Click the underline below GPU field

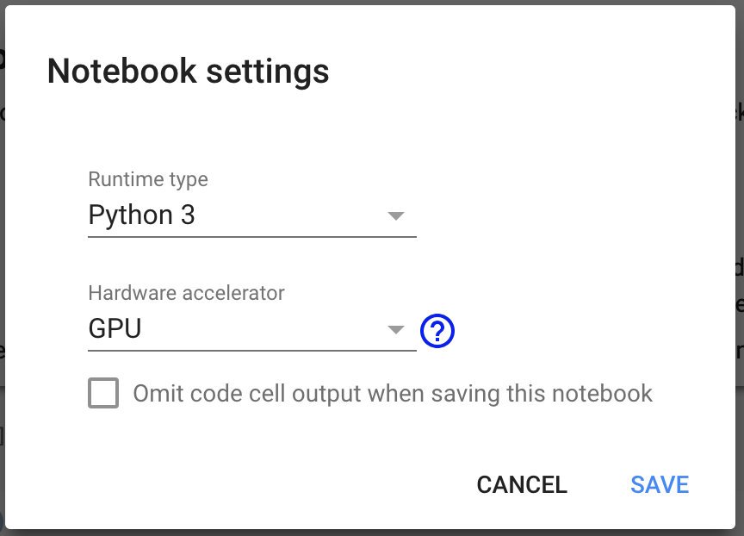(252, 351)
